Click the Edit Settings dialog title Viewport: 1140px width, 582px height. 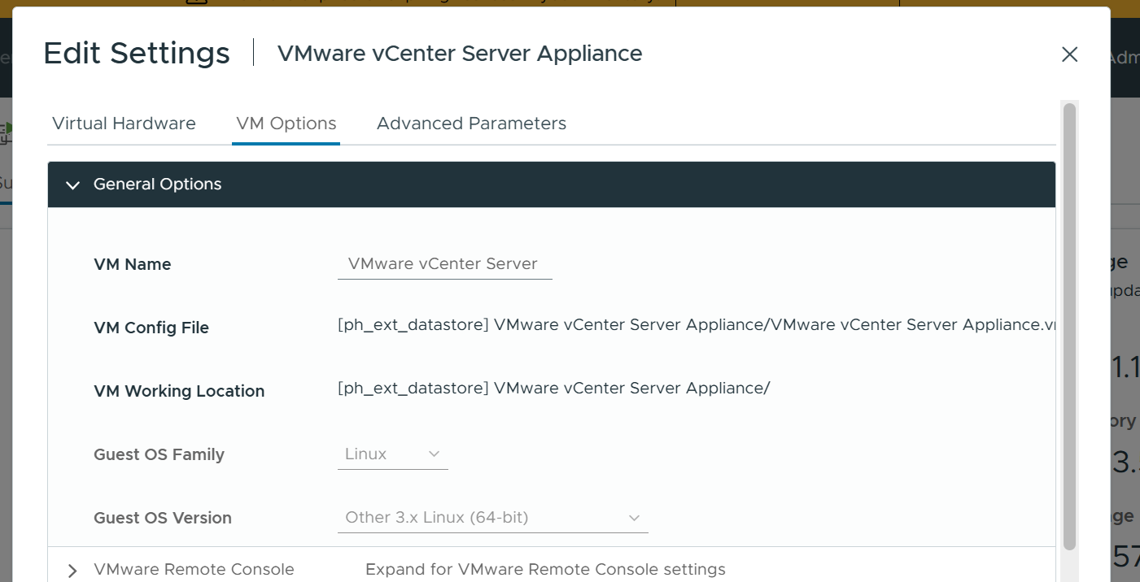click(x=137, y=53)
